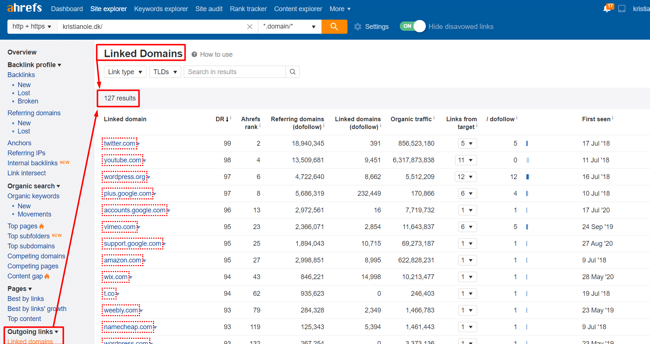
Task: Toggle Hide disavowed links switch
Action: pyautogui.click(x=413, y=26)
